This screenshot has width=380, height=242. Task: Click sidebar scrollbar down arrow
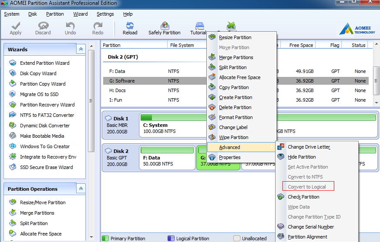click(91, 237)
